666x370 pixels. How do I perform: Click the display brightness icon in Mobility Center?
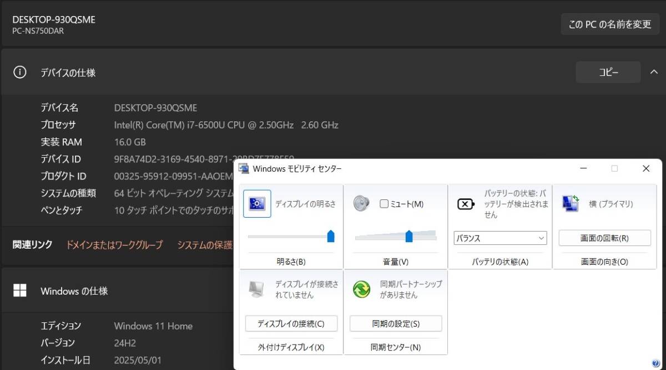[257, 204]
